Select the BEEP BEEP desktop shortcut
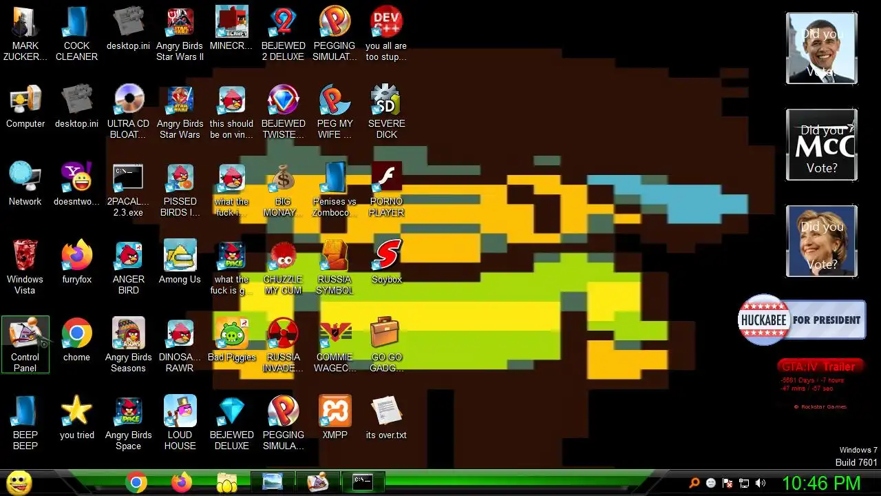This screenshot has height=496, width=881. pos(25,422)
